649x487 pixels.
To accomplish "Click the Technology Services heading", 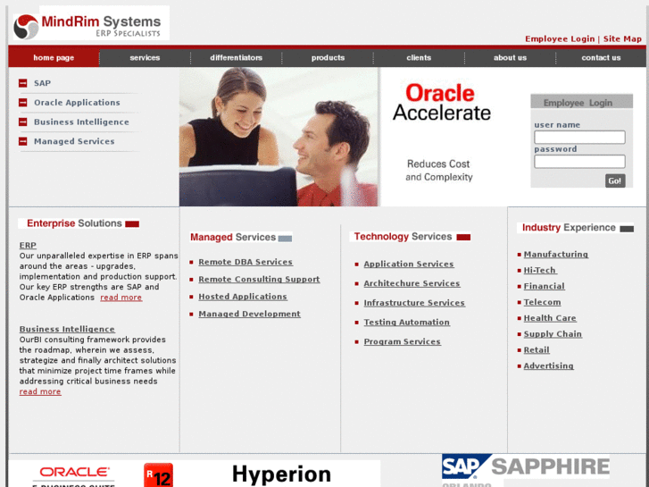I will click(x=412, y=237).
